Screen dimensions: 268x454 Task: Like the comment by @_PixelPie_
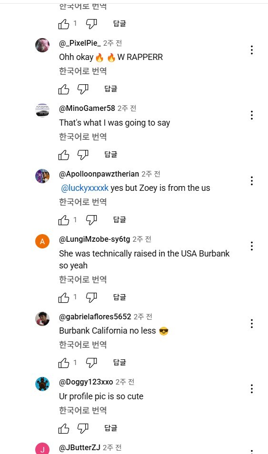(64, 89)
